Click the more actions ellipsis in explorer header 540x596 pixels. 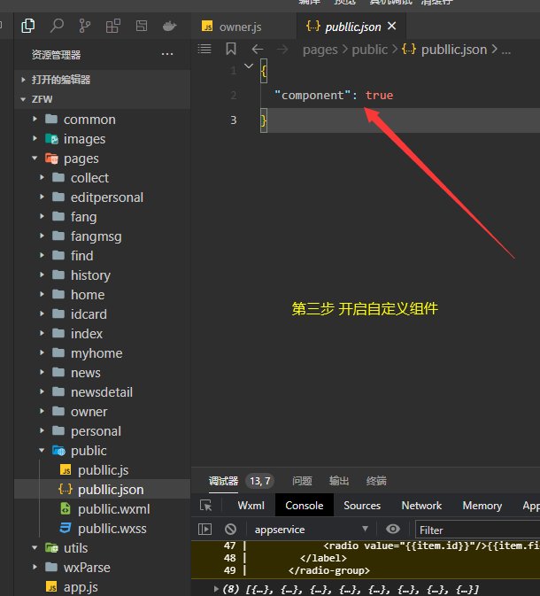[x=167, y=55]
